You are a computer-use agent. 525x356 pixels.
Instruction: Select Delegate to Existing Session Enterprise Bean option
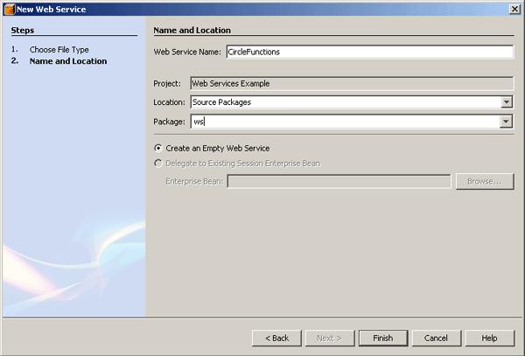(x=158, y=164)
